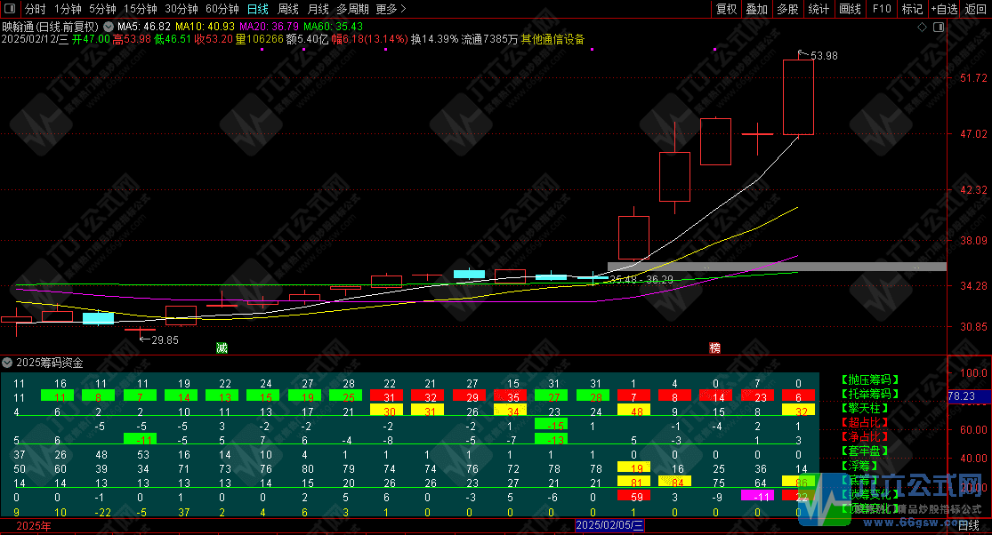Image resolution: width=992 pixels, height=535 pixels.
Task: Toggle the 复权 price adjustment option
Action: point(727,9)
